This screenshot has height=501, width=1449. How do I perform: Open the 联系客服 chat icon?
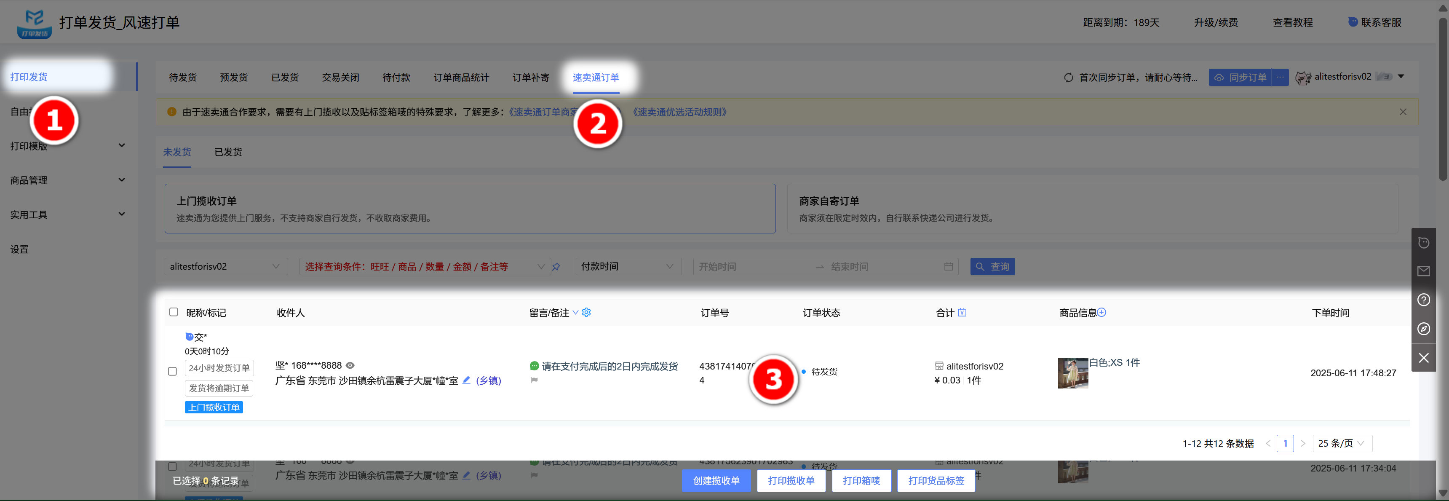click(1353, 22)
